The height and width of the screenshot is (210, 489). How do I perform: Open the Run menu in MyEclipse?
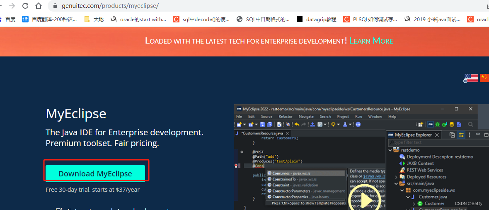(x=358, y=117)
